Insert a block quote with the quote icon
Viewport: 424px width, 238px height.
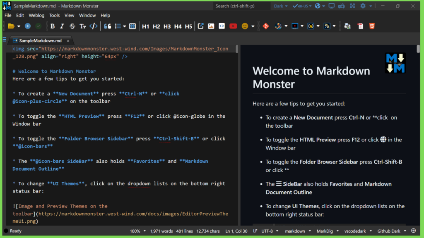[108, 26]
